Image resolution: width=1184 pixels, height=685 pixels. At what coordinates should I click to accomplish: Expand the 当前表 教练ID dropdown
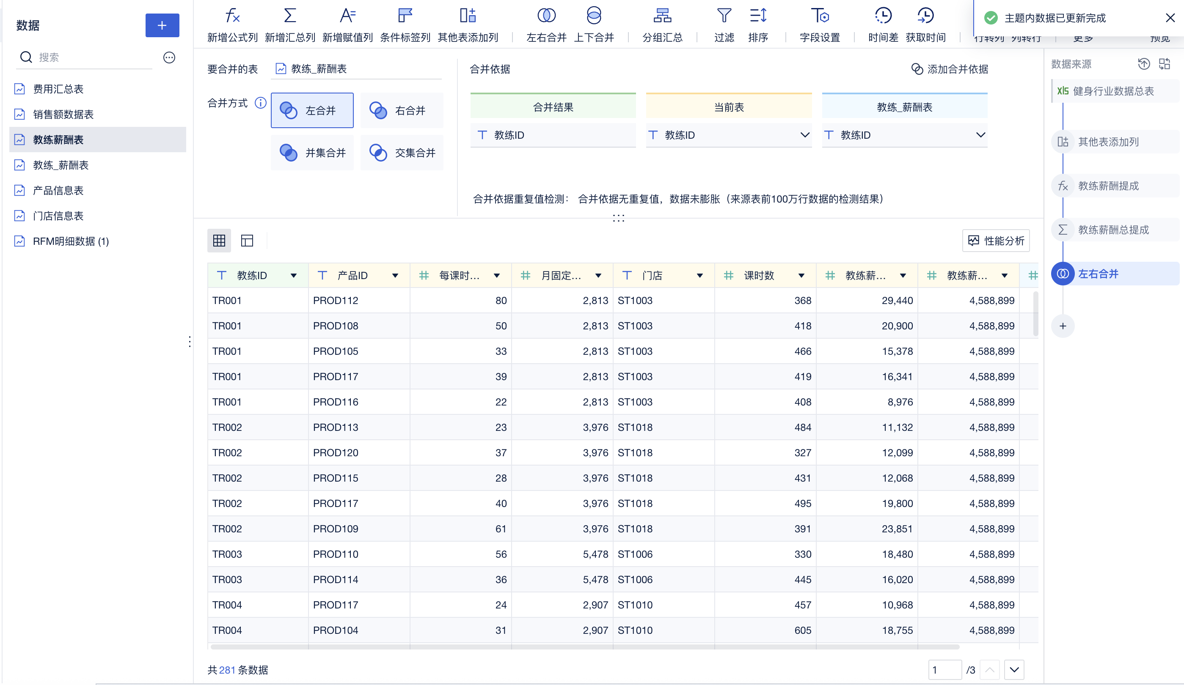pos(804,135)
